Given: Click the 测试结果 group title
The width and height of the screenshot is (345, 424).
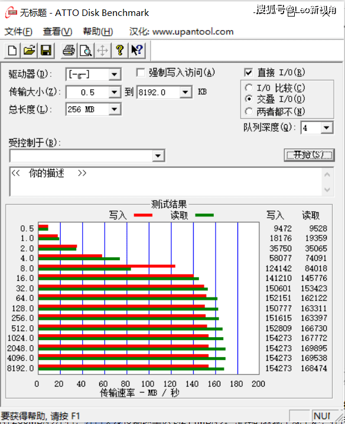Looking at the screenshot, I should 169,205.
